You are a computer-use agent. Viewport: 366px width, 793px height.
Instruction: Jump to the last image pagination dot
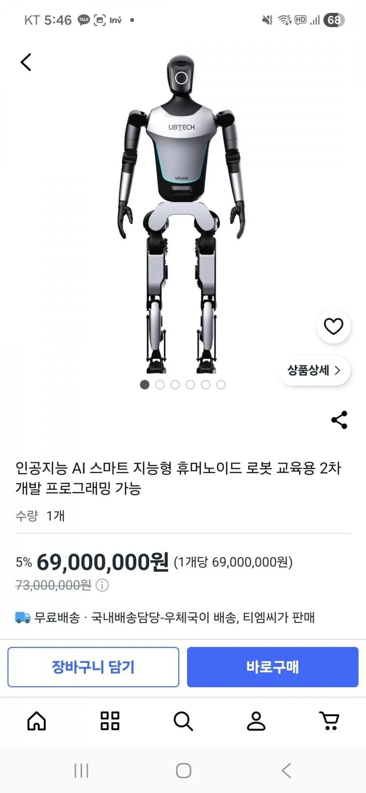pos(221,385)
